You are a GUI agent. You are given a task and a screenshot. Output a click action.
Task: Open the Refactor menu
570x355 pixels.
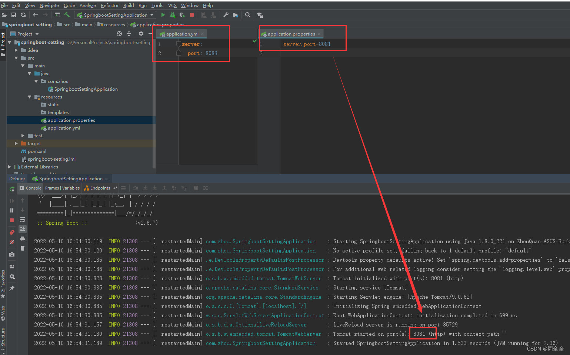click(x=110, y=5)
